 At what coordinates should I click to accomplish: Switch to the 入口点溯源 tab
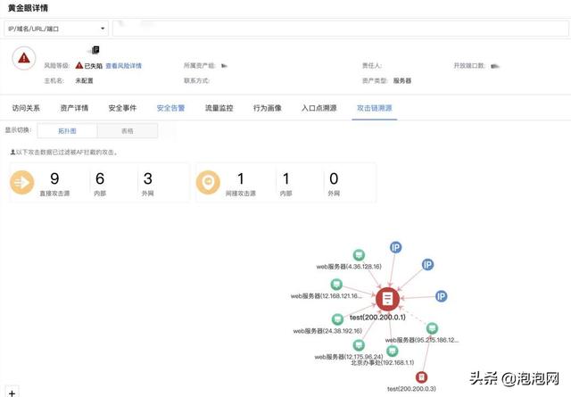(x=319, y=108)
